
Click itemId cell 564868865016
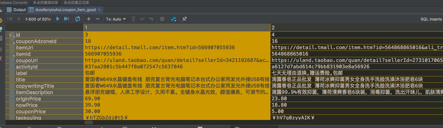(x=357, y=54)
